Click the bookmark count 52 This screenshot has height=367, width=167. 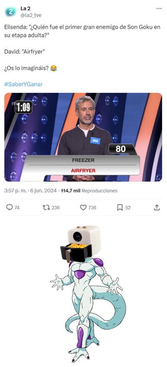click(x=128, y=208)
